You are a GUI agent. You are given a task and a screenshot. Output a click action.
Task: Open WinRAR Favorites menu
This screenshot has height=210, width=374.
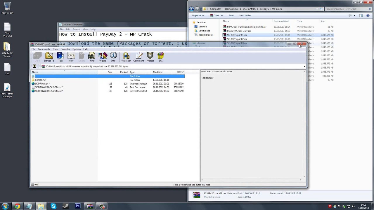[65, 49]
